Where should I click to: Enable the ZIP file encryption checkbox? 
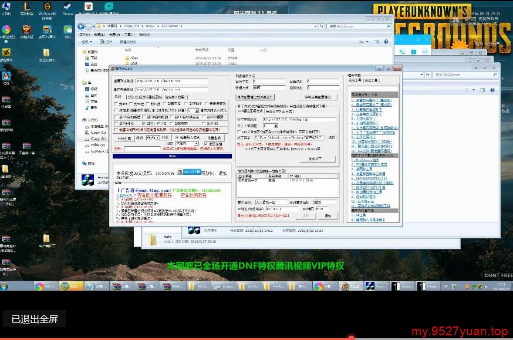pyautogui.click(x=239, y=132)
